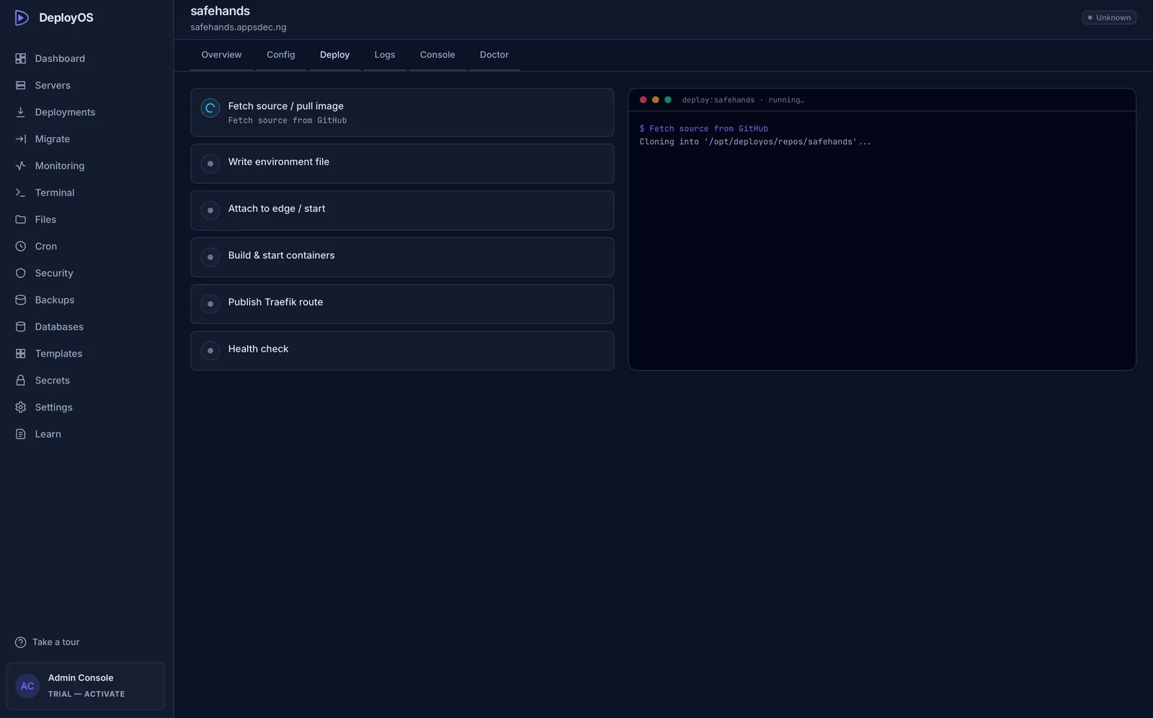1153x718 pixels.
Task: Click the Build & start containers step
Action: point(402,257)
